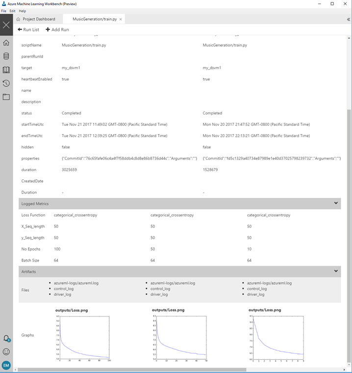352x373 pixels.
Task: Open the Run History clock icon
Action: coord(6,83)
